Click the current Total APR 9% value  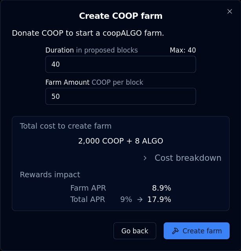[126, 199]
